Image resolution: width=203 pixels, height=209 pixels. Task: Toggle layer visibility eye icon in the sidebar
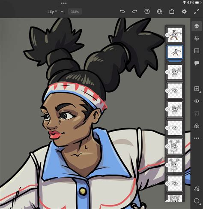[x=197, y=101]
